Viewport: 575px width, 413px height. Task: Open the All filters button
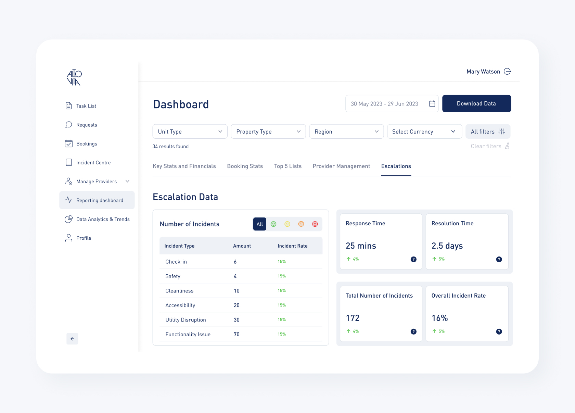[488, 132]
